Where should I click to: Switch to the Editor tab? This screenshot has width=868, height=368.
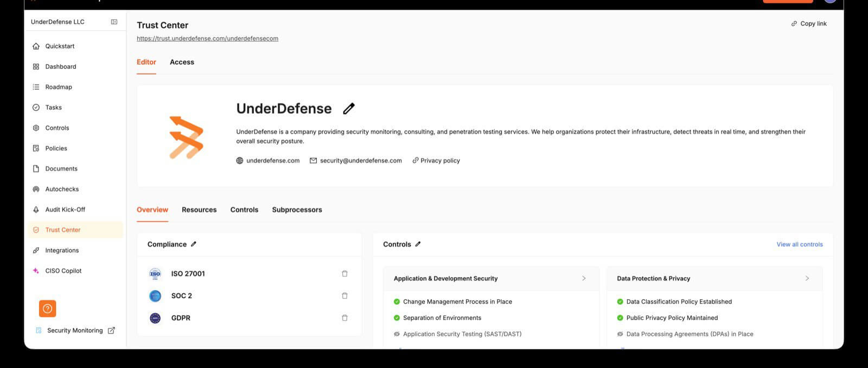click(x=146, y=62)
